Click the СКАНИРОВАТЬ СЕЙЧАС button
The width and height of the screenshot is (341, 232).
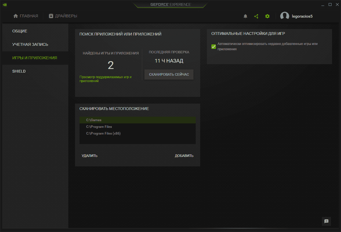[x=169, y=75]
